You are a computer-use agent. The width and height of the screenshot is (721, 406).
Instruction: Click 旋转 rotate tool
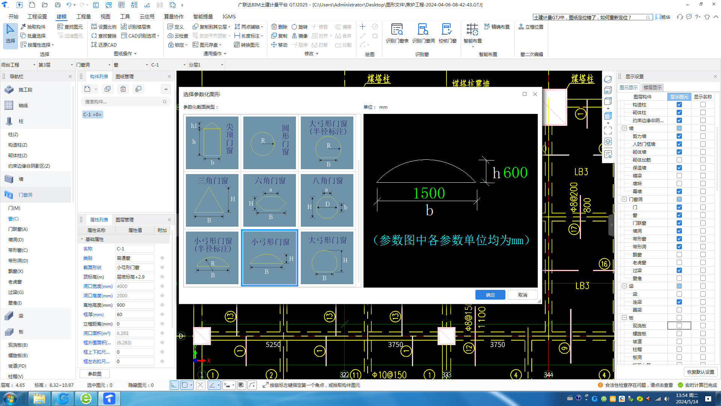[300, 27]
